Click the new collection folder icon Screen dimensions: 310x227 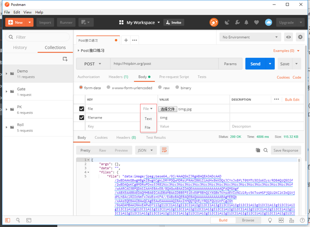pyautogui.click(x=65, y=59)
